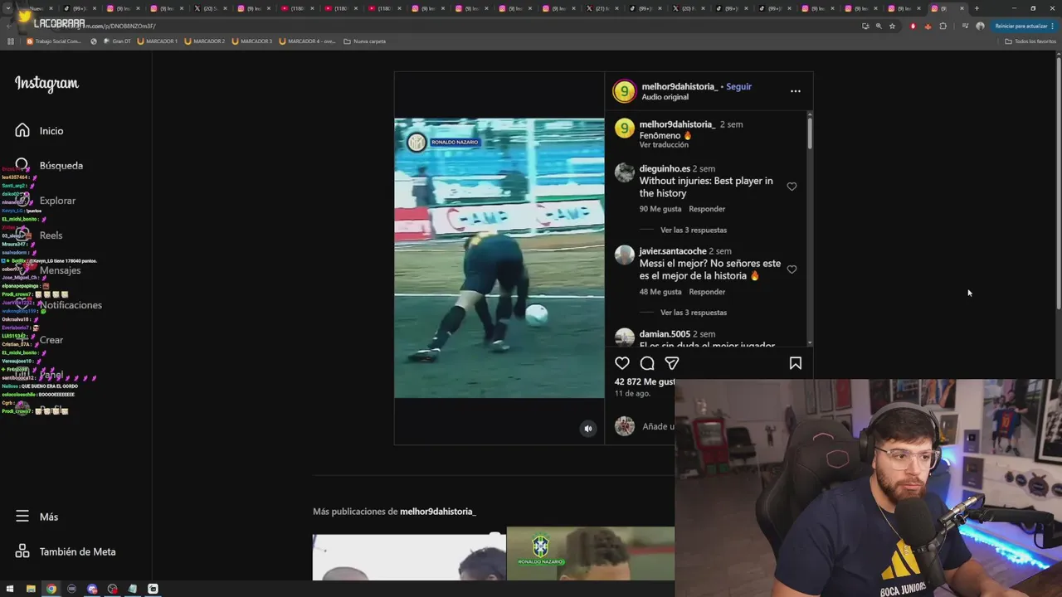Click Ver traducción under caption
The width and height of the screenshot is (1062, 597).
coord(664,145)
